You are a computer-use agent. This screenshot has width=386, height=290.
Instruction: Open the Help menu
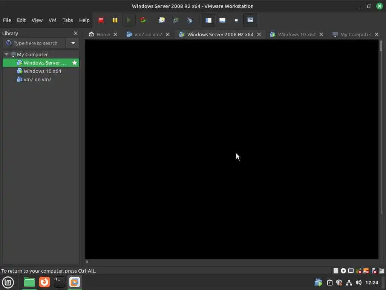84,20
